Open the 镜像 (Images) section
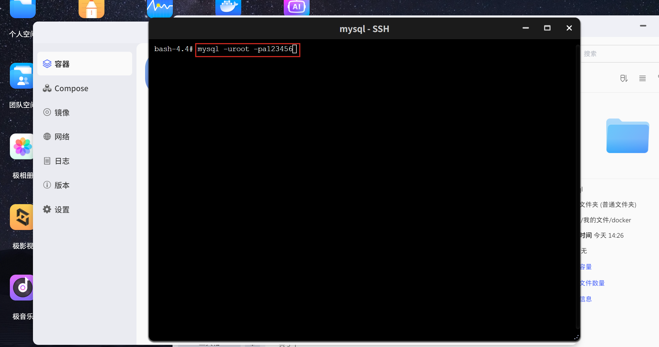 coord(62,112)
